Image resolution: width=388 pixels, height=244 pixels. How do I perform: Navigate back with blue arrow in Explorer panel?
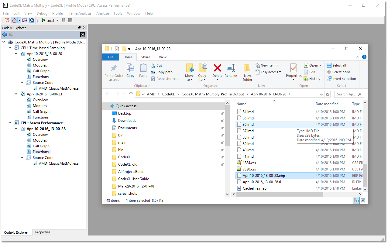[x=5, y=34]
